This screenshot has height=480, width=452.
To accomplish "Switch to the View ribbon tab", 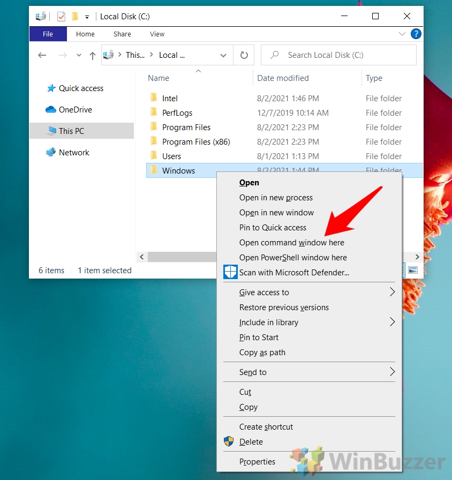I will pyautogui.click(x=157, y=34).
